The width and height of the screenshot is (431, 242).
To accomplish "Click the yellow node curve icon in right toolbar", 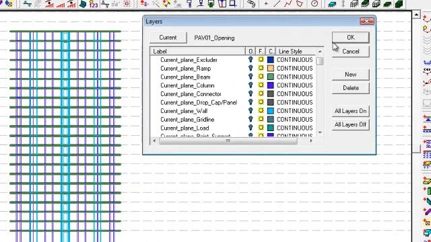I will pos(427,28).
